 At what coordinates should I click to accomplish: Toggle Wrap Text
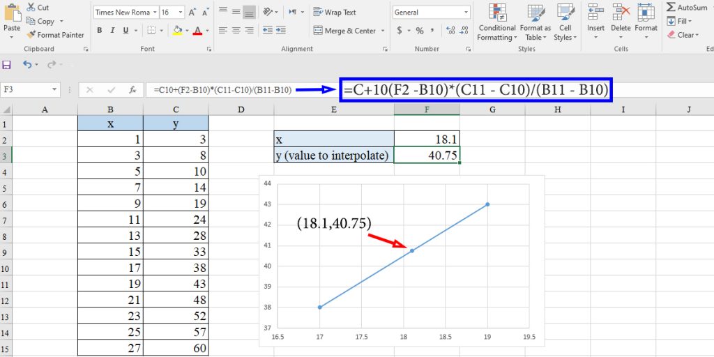pos(335,13)
